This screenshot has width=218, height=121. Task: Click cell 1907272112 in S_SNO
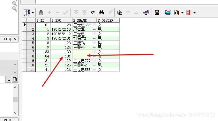pos(61,34)
